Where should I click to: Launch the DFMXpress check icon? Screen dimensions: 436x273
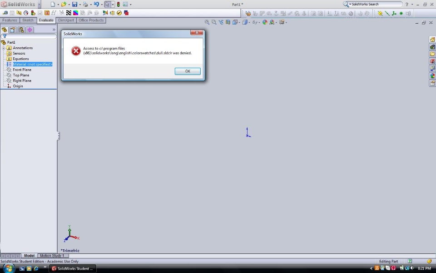coord(119,13)
